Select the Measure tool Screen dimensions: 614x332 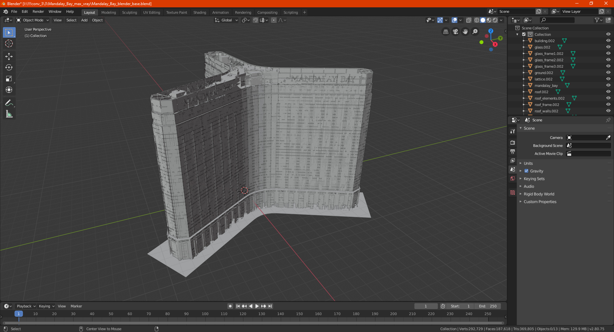pos(9,114)
